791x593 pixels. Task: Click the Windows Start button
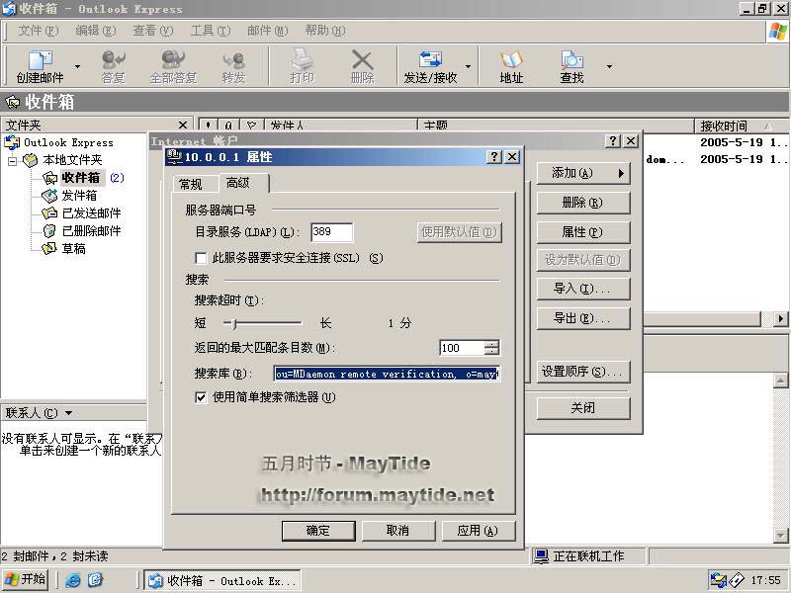point(26,579)
